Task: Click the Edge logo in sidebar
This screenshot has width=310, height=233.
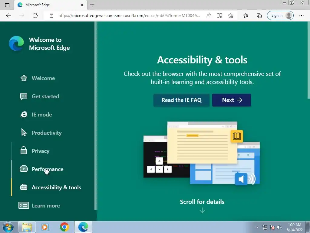Action: tap(16, 43)
